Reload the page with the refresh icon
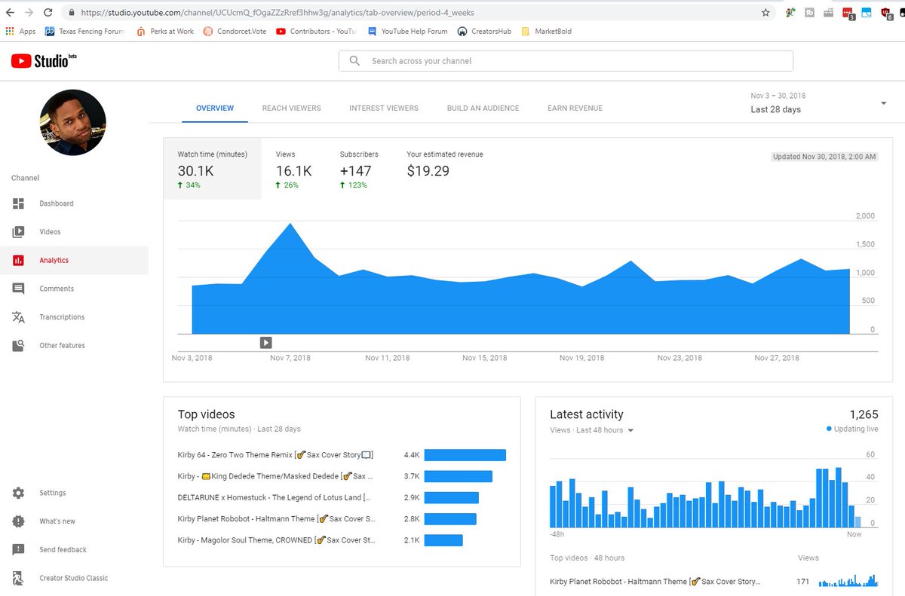This screenshot has width=905, height=596. (x=48, y=13)
